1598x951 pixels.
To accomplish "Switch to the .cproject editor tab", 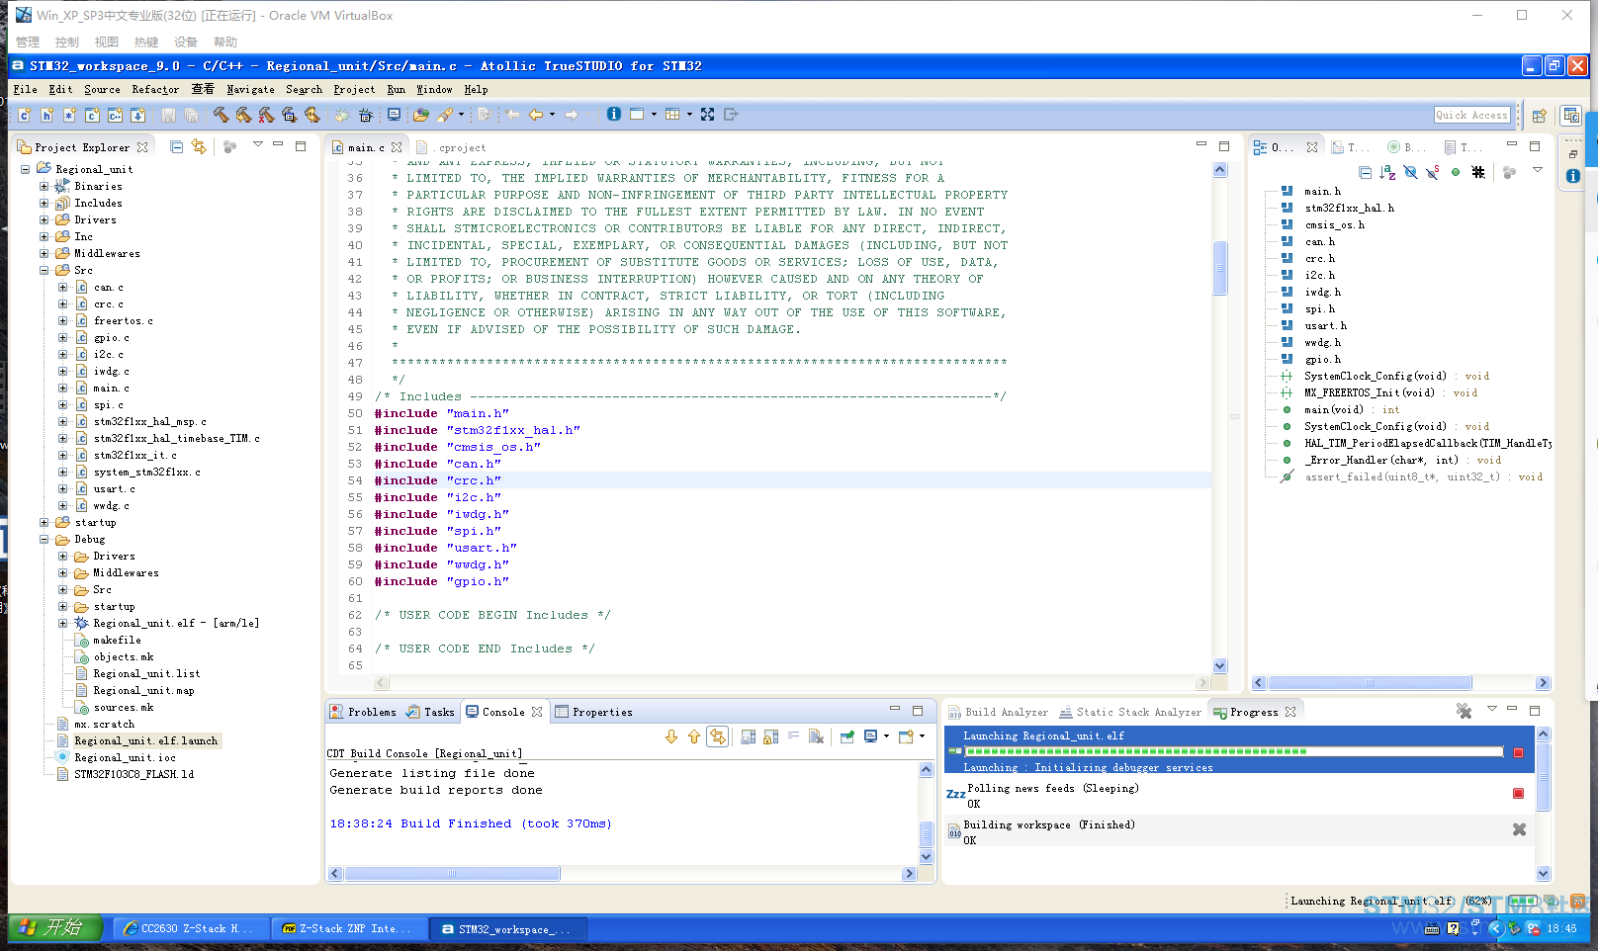I will click(x=453, y=147).
